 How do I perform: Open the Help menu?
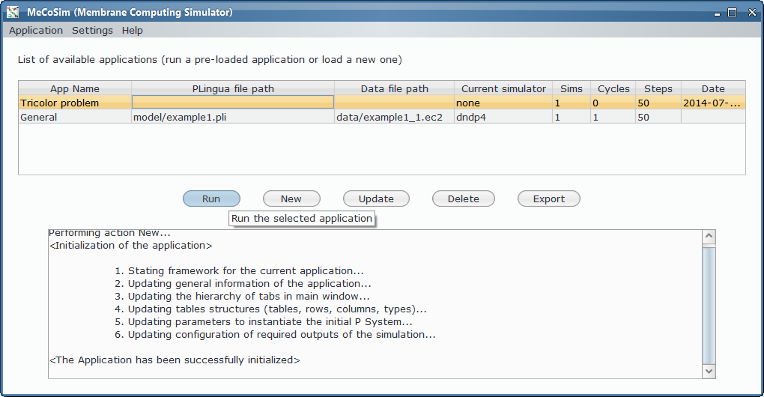tap(132, 30)
